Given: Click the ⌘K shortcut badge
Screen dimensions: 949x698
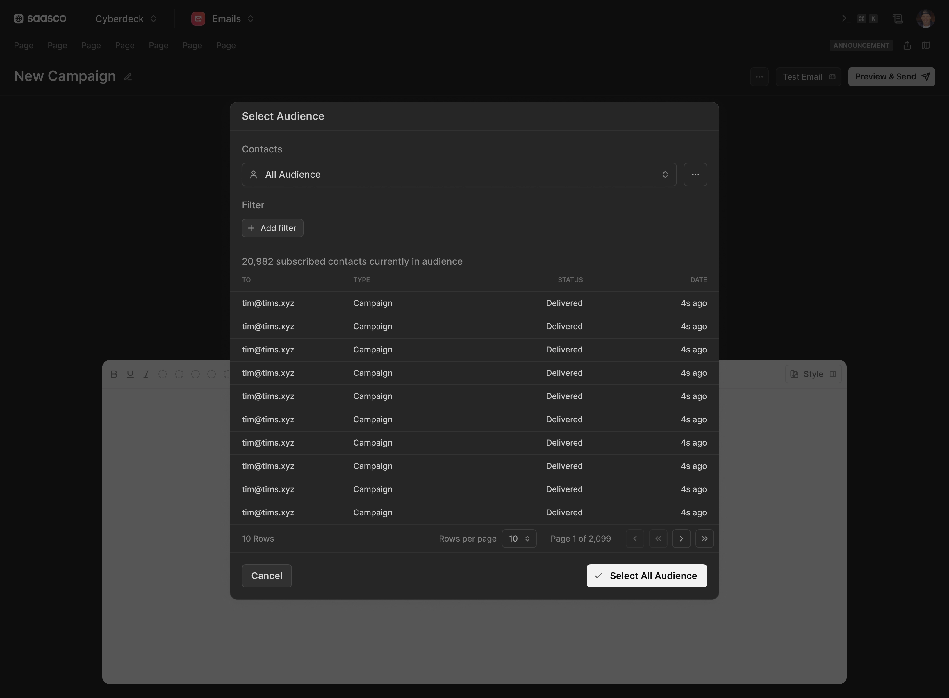Looking at the screenshot, I should [x=868, y=19].
